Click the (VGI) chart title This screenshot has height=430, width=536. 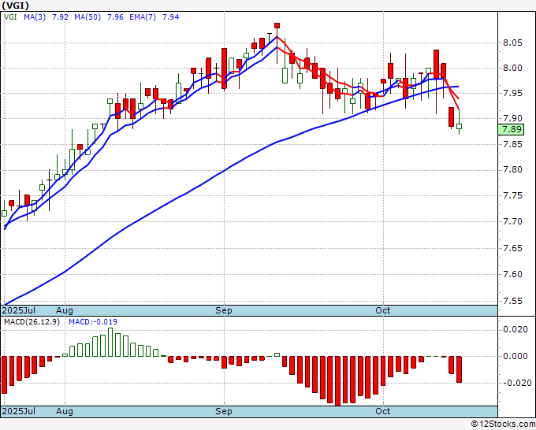[16, 6]
